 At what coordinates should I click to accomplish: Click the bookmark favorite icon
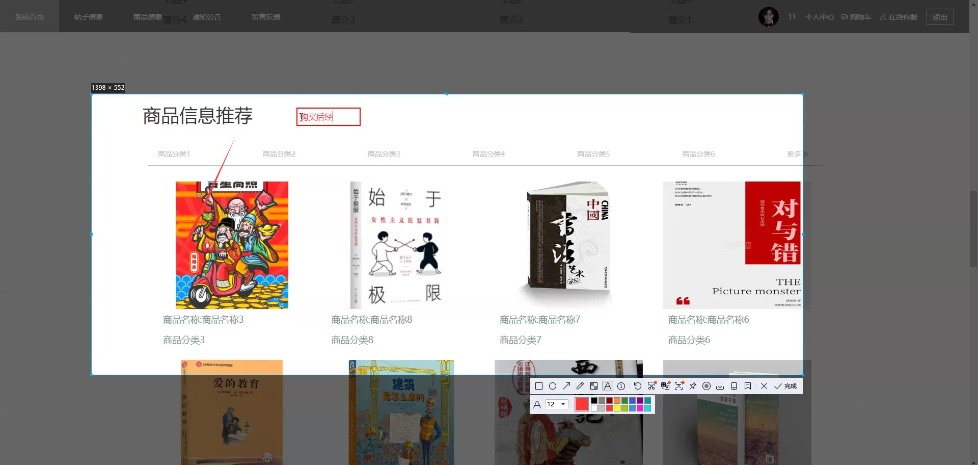pos(748,386)
